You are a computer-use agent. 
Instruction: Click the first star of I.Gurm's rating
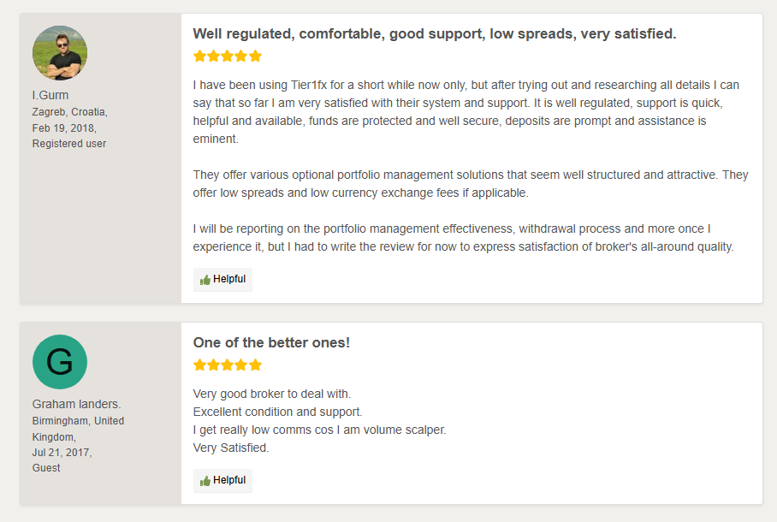point(199,56)
